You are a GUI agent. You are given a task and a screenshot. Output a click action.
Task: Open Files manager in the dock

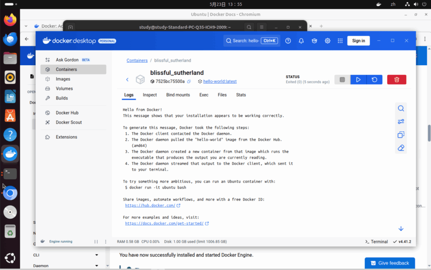point(10,58)
